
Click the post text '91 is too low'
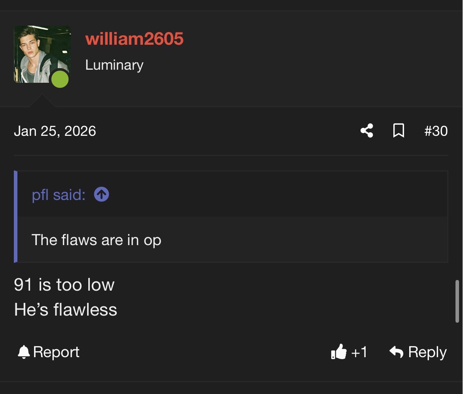[x=64, y=285]
